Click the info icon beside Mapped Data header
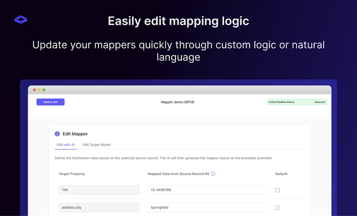The height and width of the screenshot is (216, 357). 213,174
